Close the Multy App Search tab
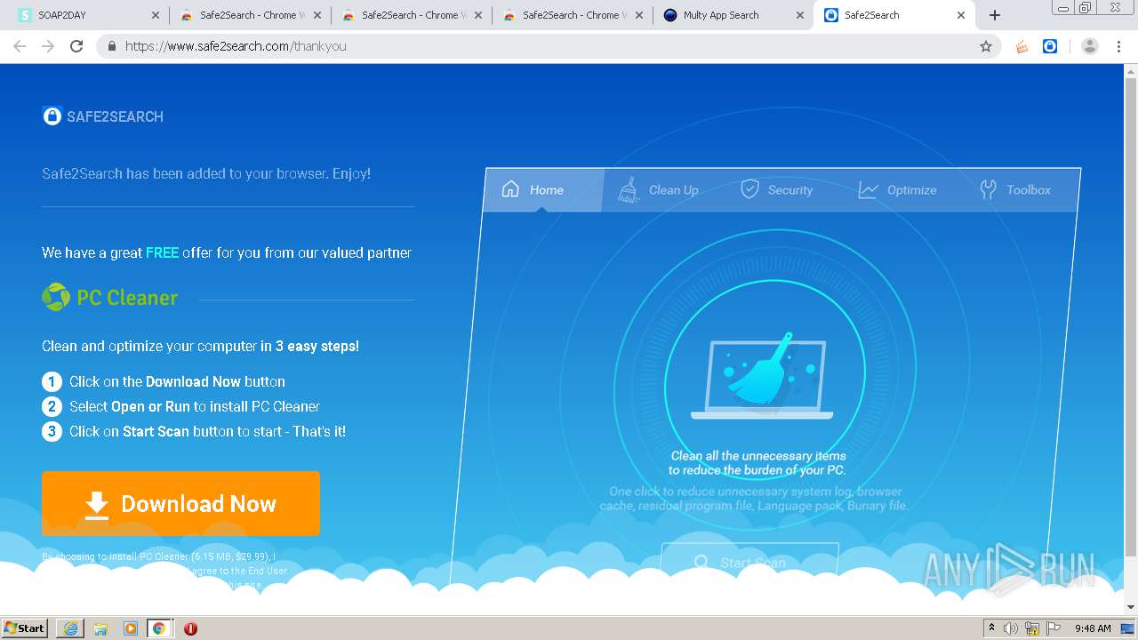Viewport: 1138px width, 640px height. (799, 15)
